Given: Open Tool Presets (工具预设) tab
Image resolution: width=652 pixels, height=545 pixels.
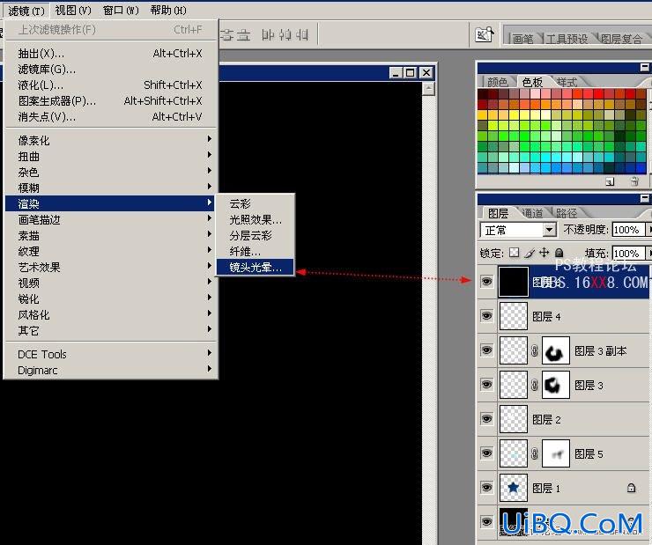Looking at the screenshot, I should [567, 39].
